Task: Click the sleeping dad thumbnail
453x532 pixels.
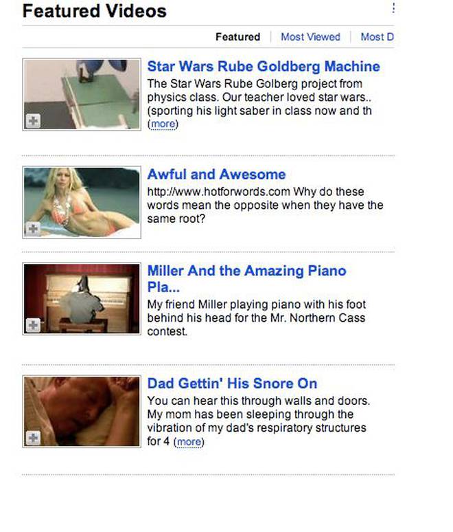Action: [x=82, y=411]
